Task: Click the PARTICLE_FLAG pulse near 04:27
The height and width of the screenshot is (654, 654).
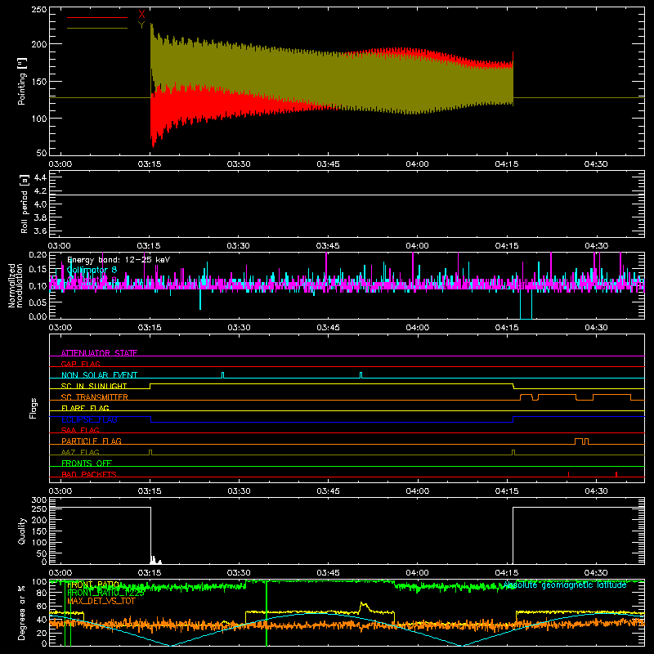Action: pos(579,441)
